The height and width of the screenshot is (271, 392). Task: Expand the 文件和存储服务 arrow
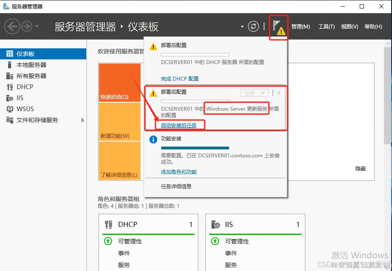coord(83,120)
